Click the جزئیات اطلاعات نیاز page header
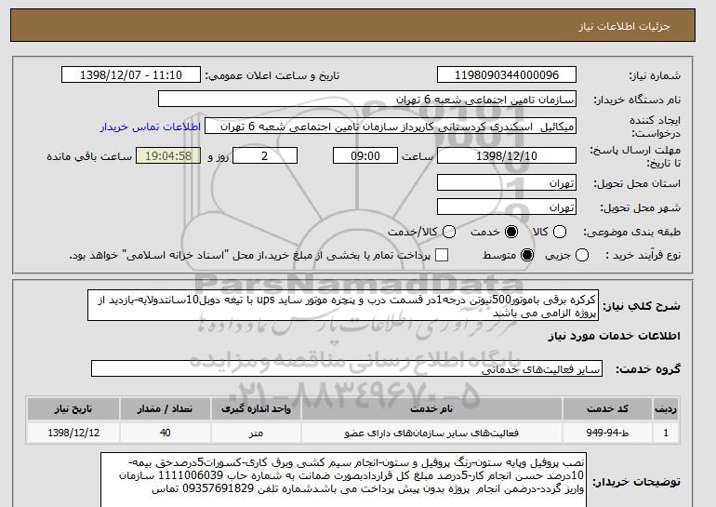 (624, 26)
